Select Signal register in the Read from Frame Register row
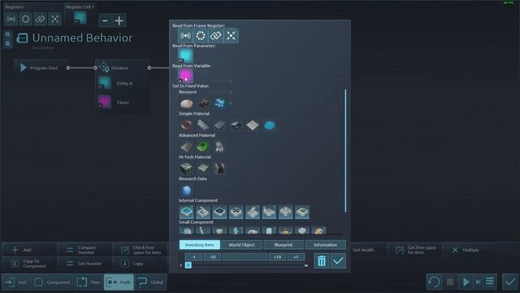 pos(185,36)
